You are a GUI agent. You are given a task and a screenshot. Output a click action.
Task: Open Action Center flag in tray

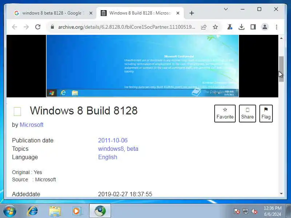(x=236, y=211)
